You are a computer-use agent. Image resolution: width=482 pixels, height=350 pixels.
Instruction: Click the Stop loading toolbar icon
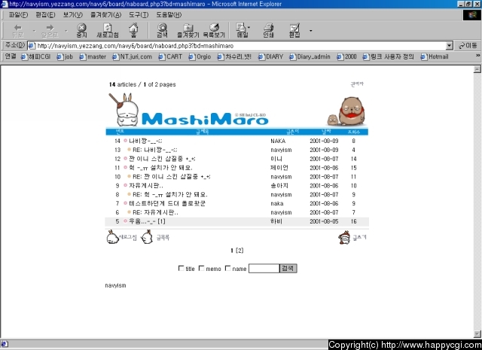(81, 28)
